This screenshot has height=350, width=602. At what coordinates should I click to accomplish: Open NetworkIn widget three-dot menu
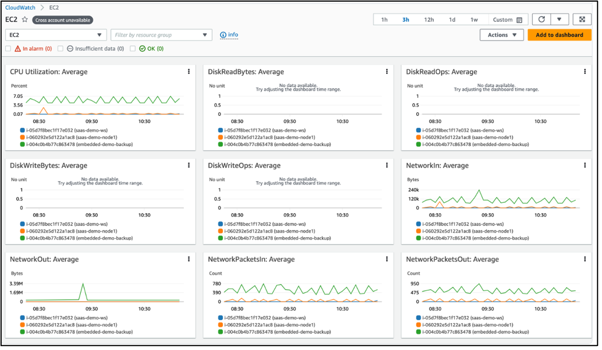585,166
